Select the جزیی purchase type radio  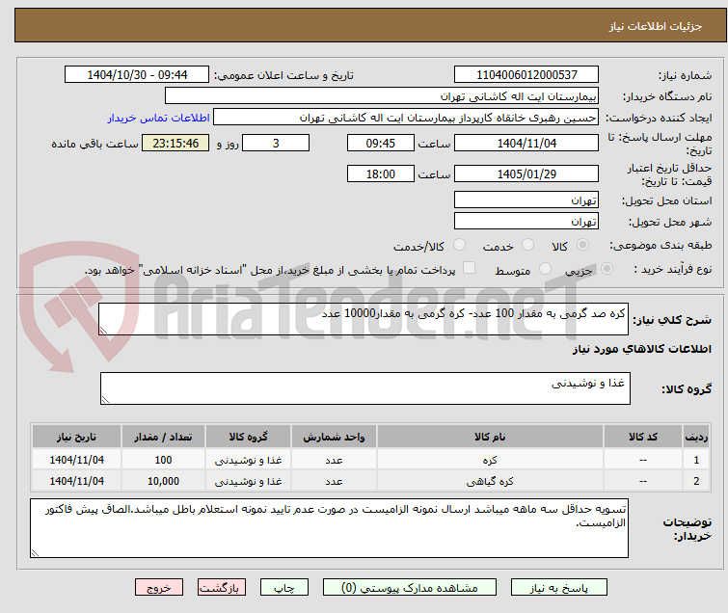pos(607,269)
